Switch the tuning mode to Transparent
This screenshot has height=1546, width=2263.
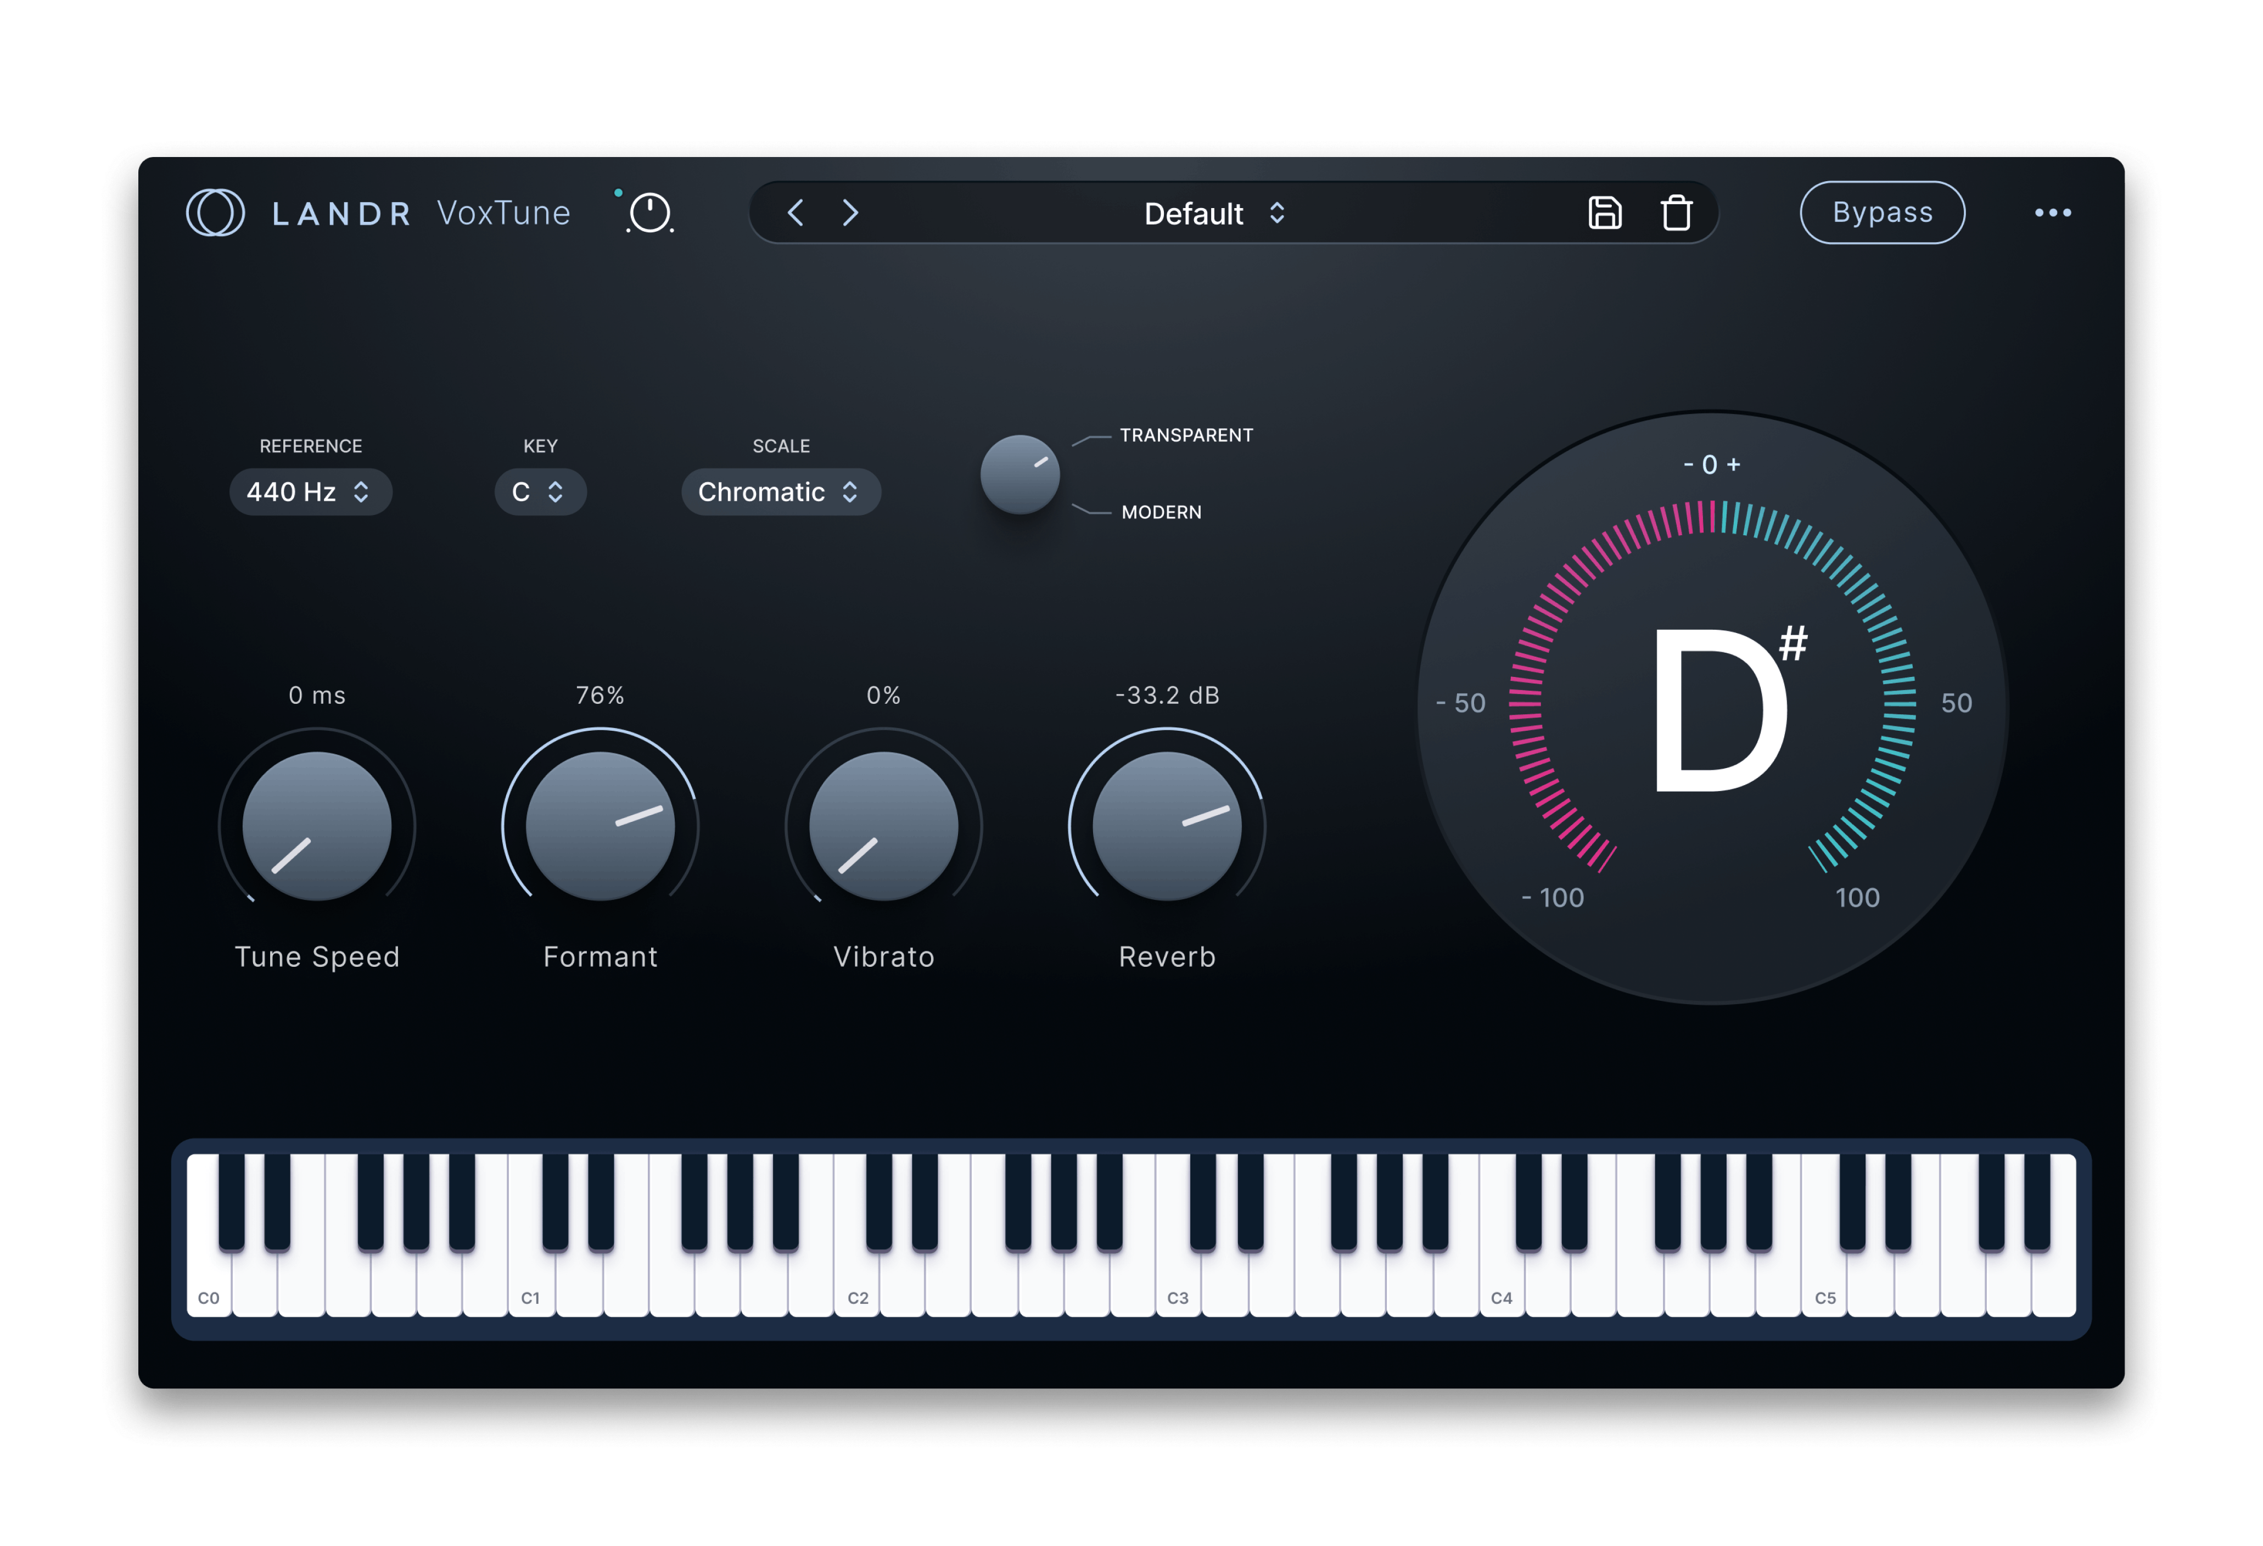[x=1186, y=435]
